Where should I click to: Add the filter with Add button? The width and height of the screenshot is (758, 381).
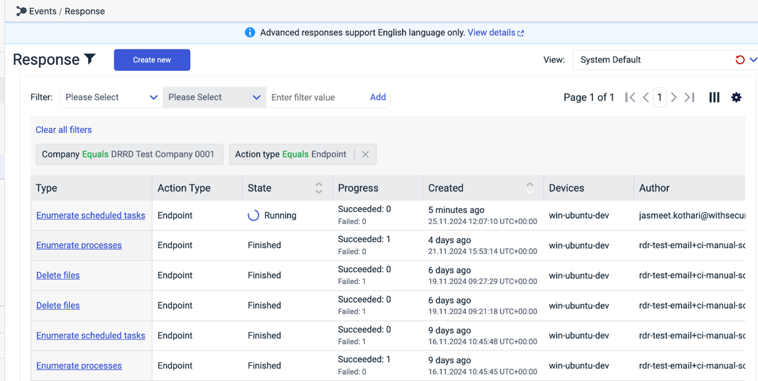tap(378, 97)
